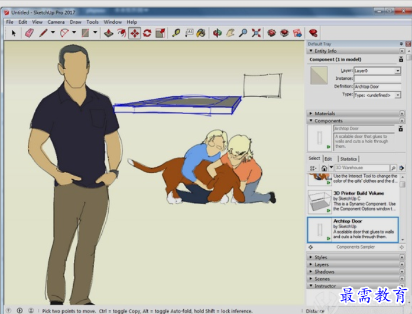This screenshot has height=314, width=412.
Task: Click the Definition field Archtop Door
Action: (377, 86)
